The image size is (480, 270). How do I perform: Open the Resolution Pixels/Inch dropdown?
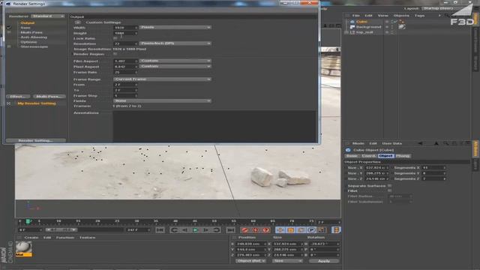coord(175,43)
